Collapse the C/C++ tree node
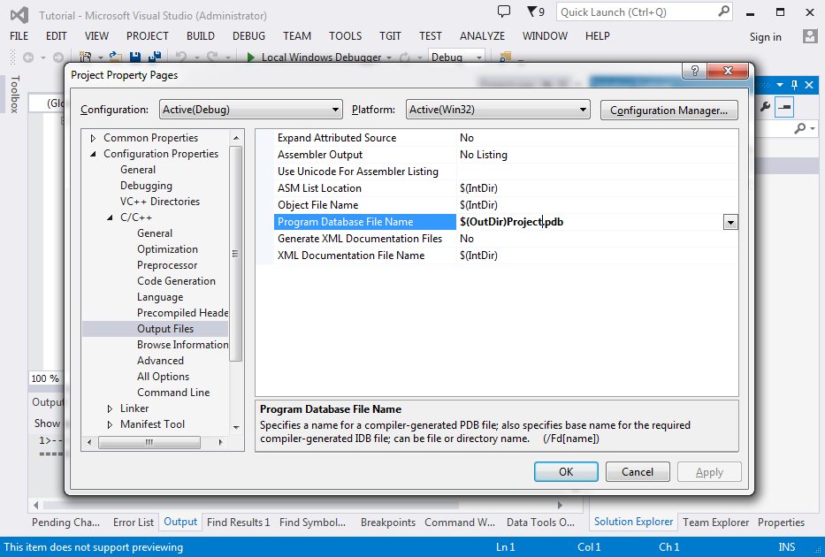This screenshot has width=825, height=557. tap(110, 217)
